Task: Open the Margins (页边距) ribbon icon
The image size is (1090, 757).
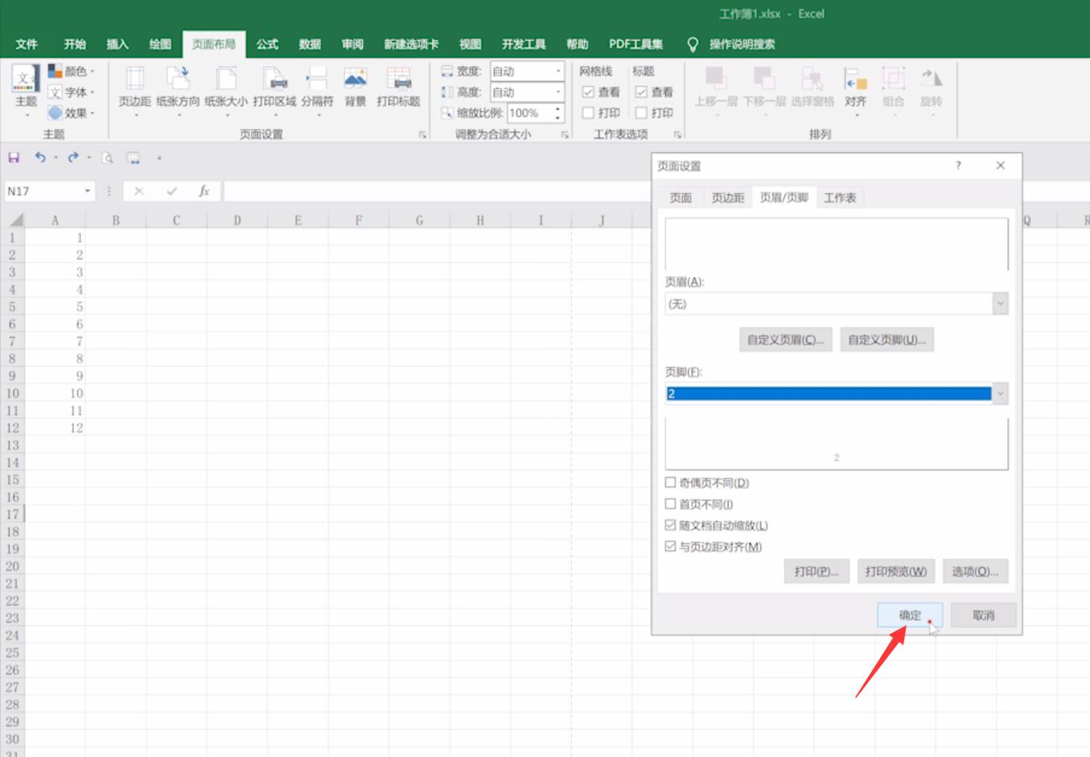Action: (134, 79)
